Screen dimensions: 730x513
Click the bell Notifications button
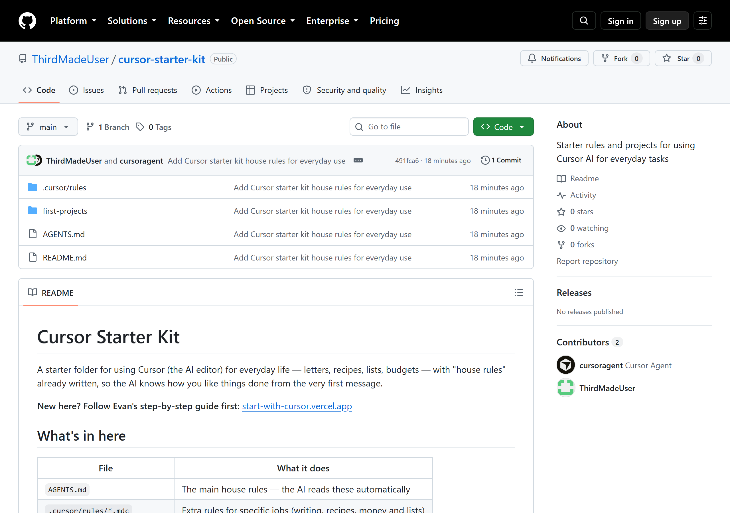tap(554, 58)
